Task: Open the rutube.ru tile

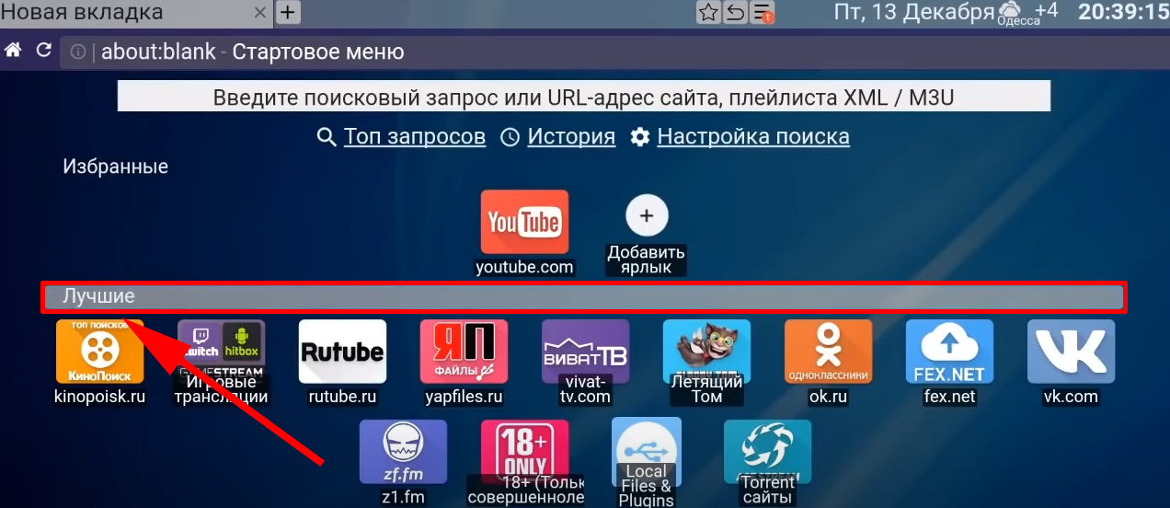Action: (x=342, y=352)
